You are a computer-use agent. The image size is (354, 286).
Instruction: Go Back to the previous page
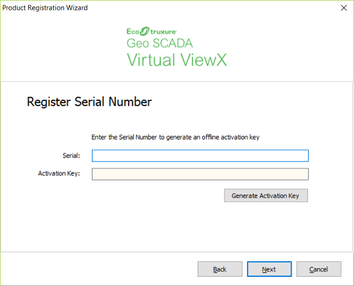[220, 269]
